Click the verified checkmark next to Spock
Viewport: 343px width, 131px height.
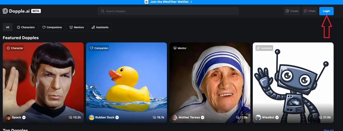click(x=24, y=117)
